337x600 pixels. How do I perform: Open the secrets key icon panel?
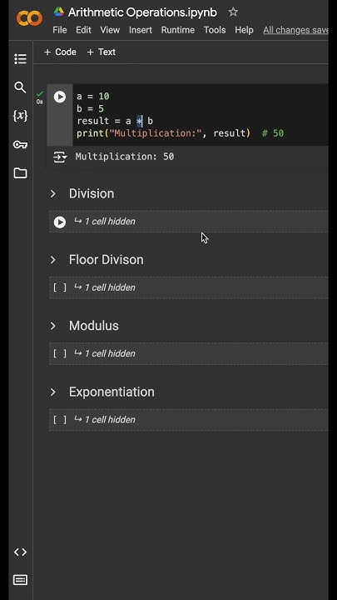[20, 145]
